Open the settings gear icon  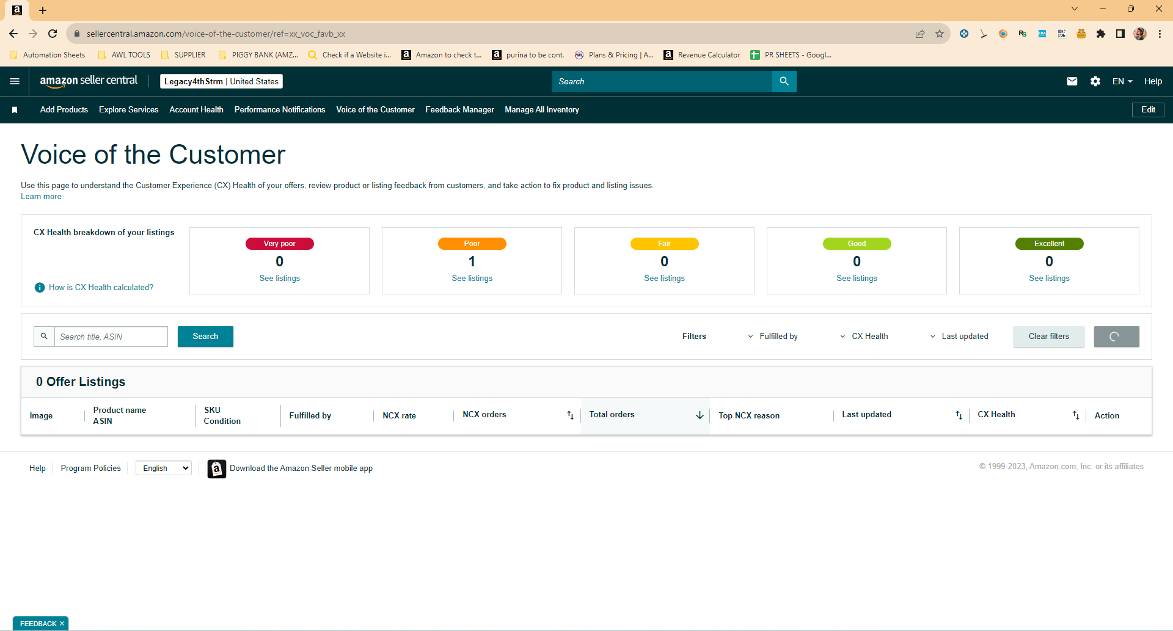(1095, 81)
